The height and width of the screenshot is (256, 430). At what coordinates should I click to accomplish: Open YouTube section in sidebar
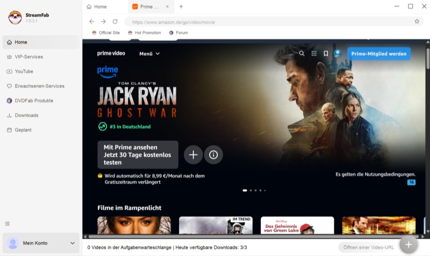[x=41, y=71]
